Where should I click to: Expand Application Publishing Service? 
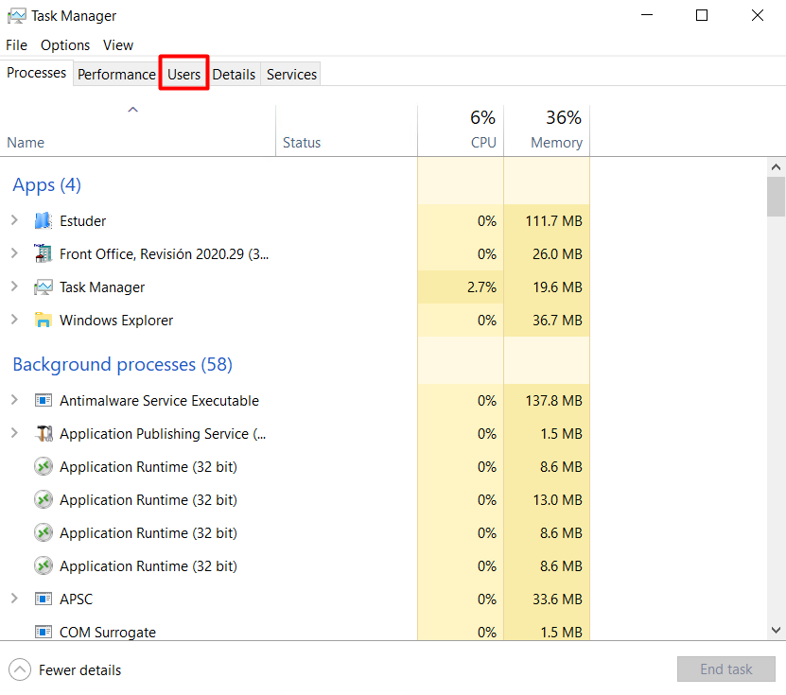pyautogui.click(x=14, y=432)
